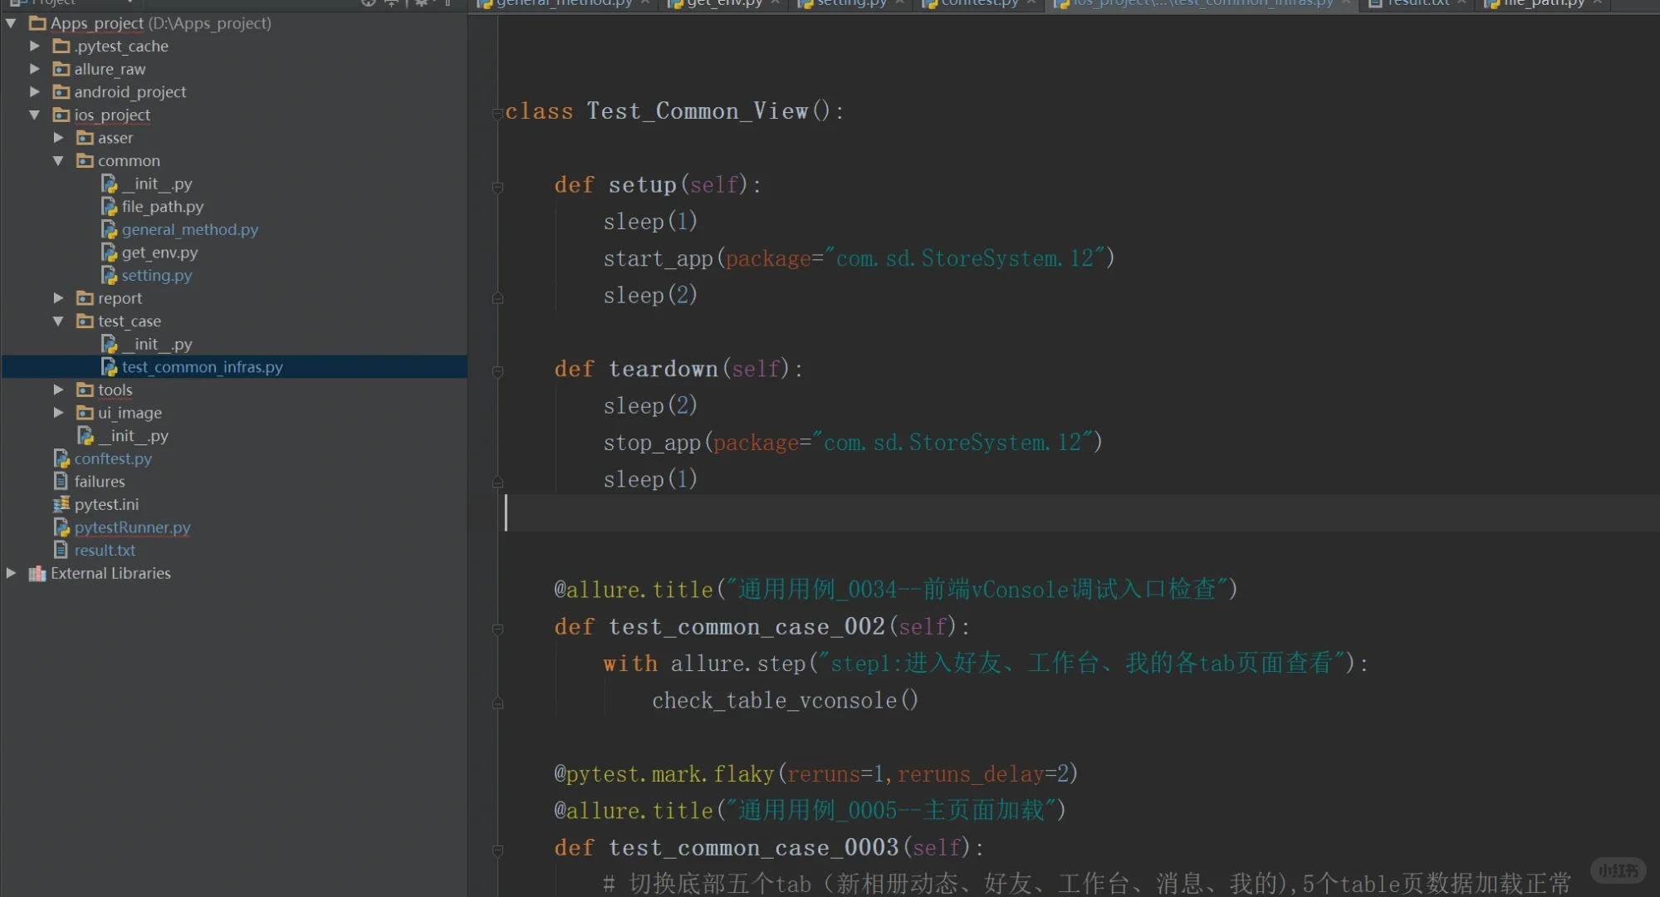Click the pytest.ini config file icon
The image size is (1660, 897).
(x=61, y=504)
